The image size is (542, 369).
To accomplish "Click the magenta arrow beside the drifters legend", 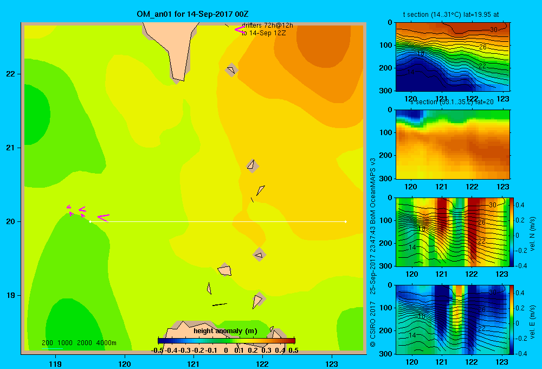I will (x=239, y=30).
